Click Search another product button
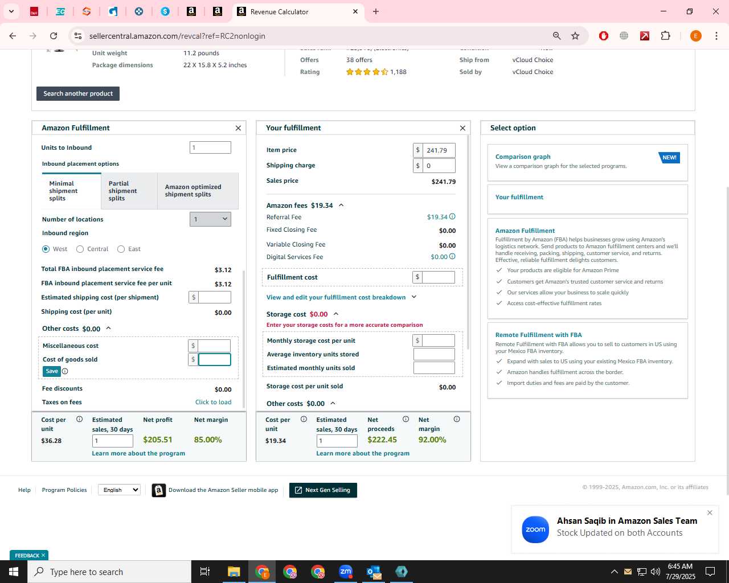The height and width of the screenshot is (583, 729). (x=78, y=93)
